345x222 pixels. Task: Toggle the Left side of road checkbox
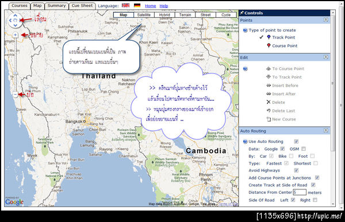293,200
